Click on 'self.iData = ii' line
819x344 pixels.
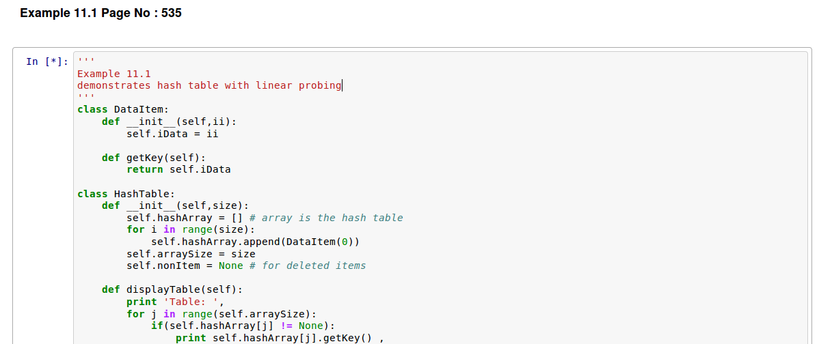172,133
